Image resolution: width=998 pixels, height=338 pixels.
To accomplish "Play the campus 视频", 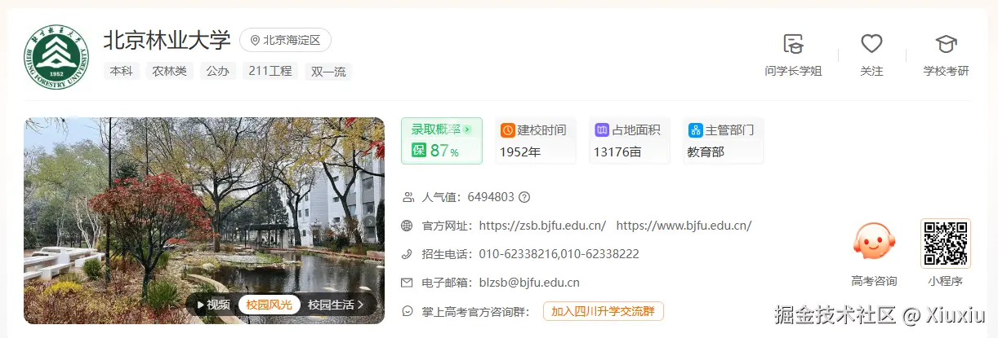I will 213,305.
